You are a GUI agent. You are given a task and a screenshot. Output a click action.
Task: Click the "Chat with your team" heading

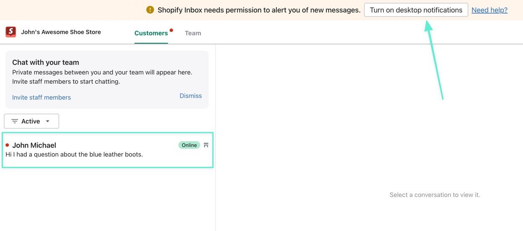tap(46, 62)
